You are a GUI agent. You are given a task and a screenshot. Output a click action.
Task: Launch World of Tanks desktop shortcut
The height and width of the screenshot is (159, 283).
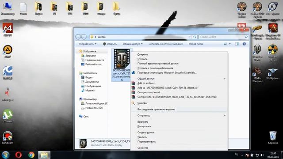pos(257,53)
